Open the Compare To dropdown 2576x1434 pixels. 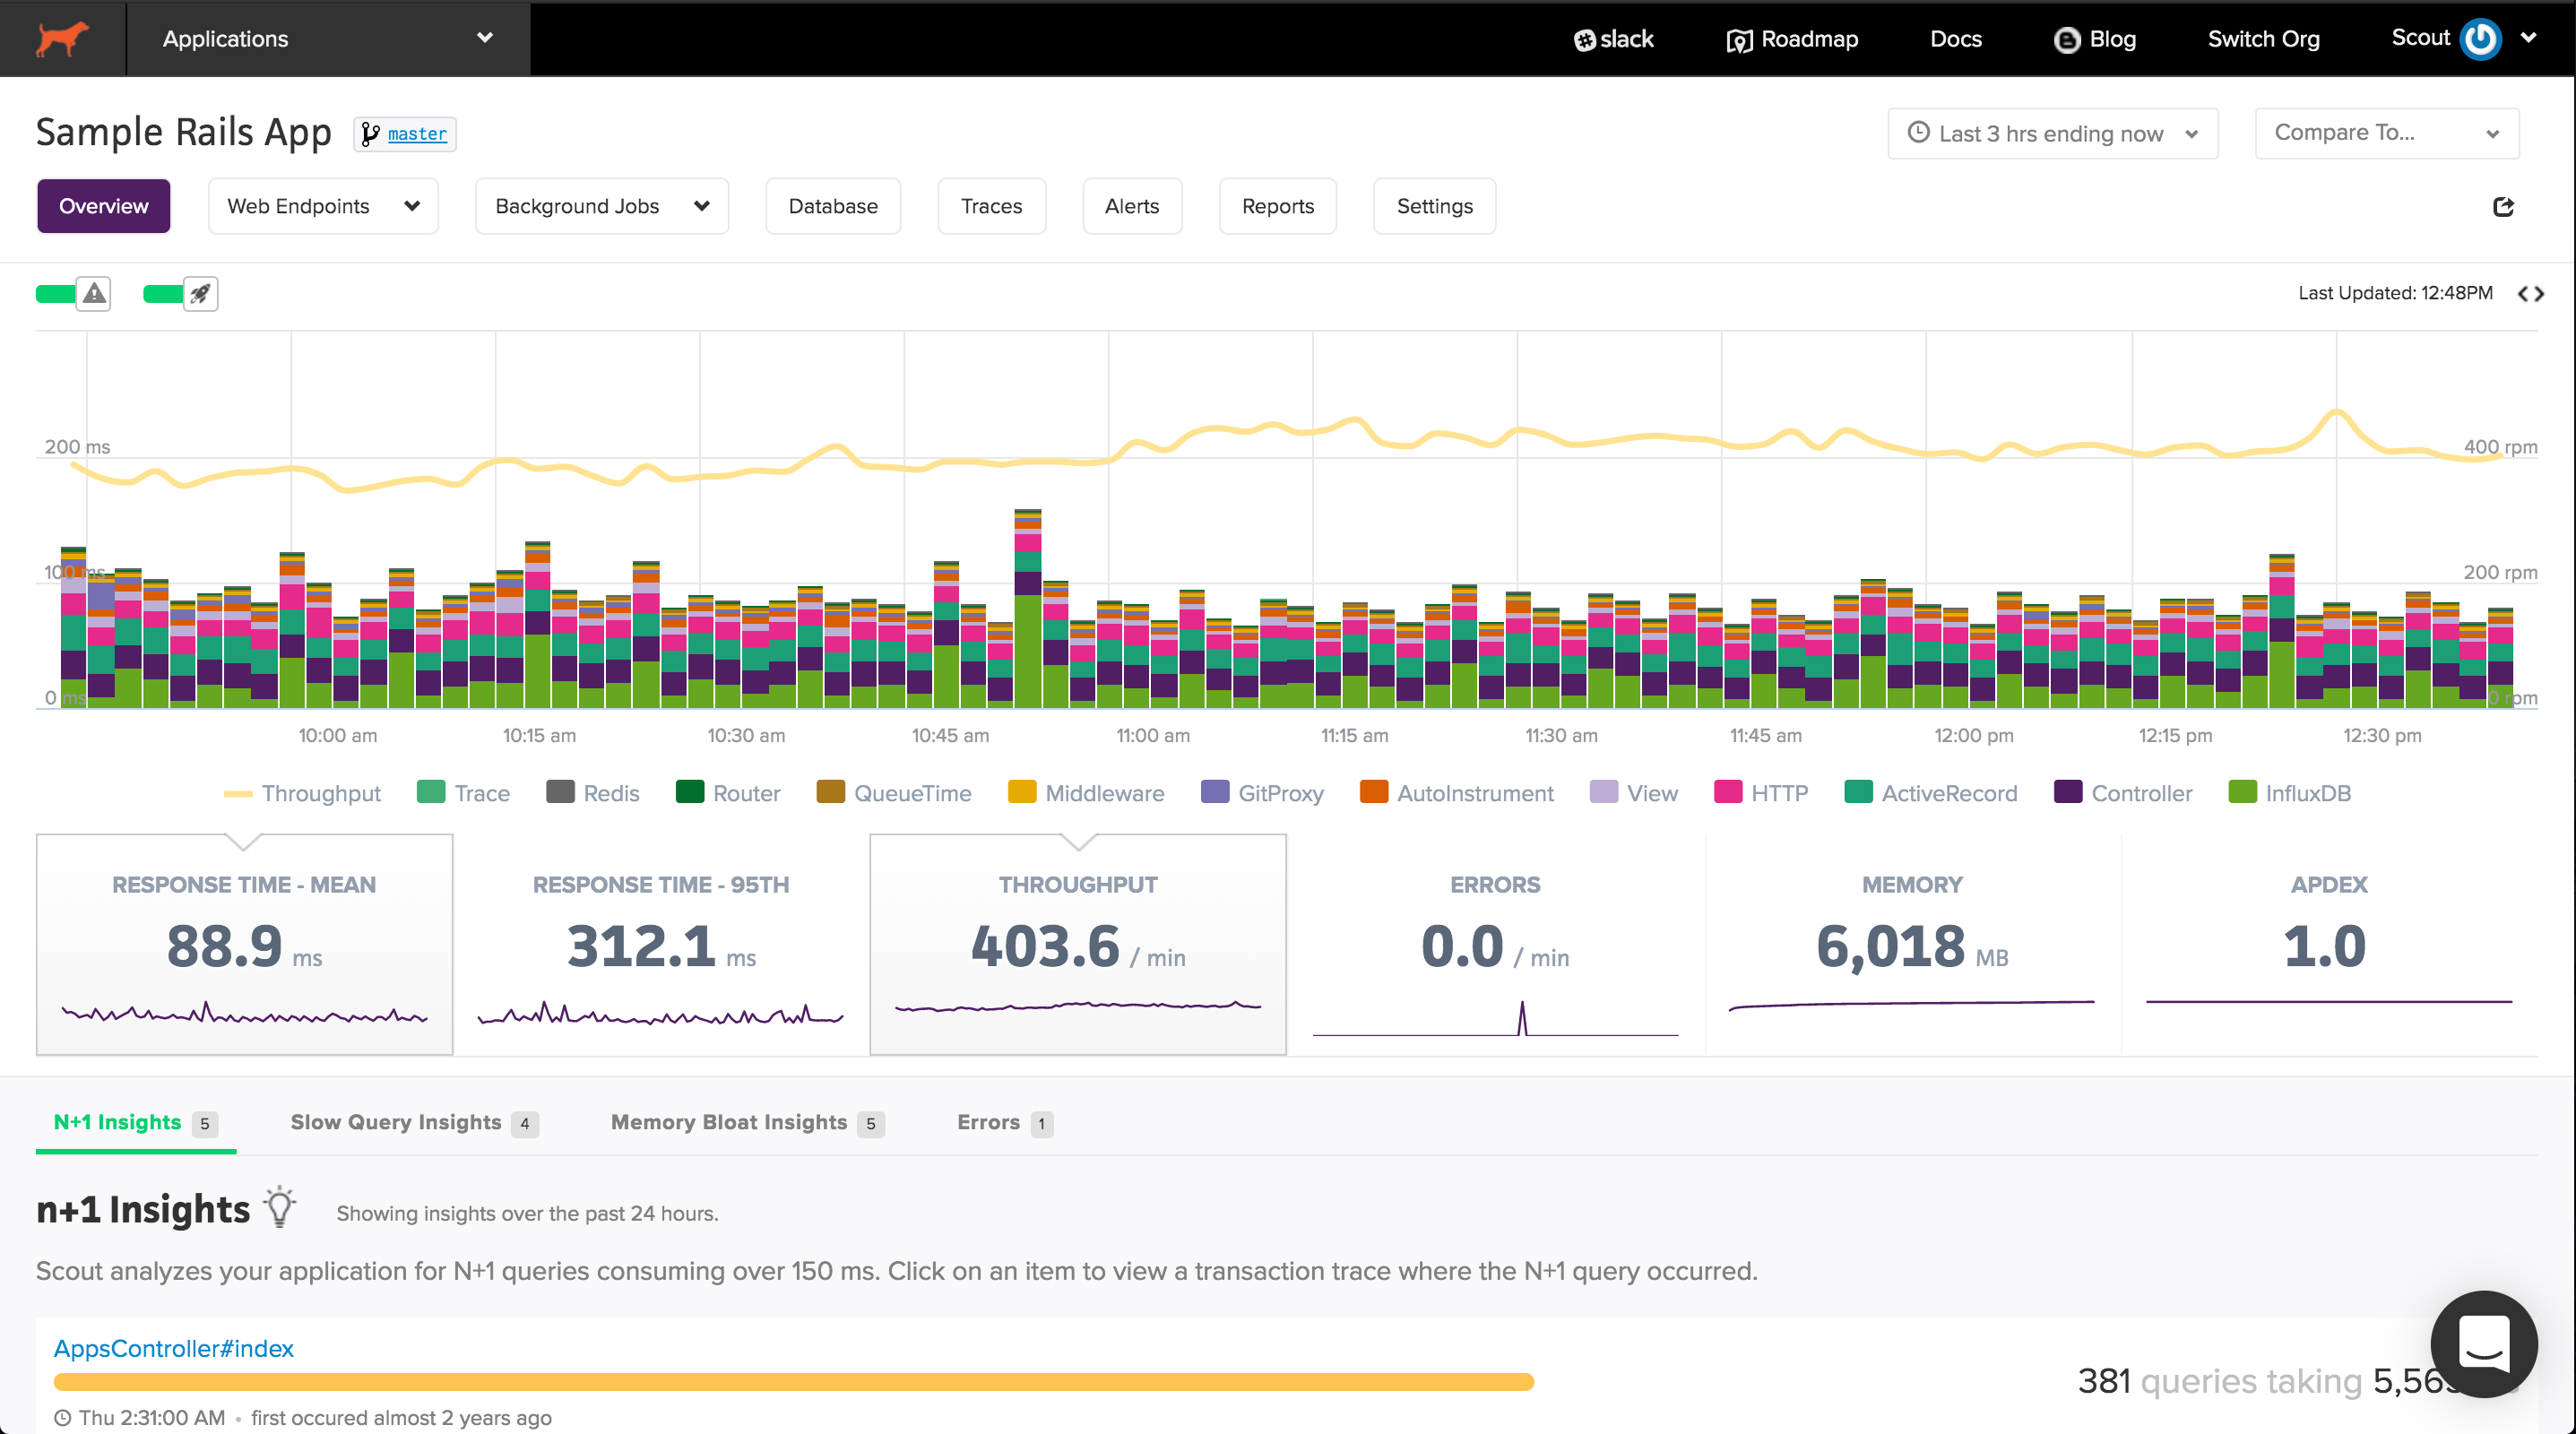[2386, 134]
